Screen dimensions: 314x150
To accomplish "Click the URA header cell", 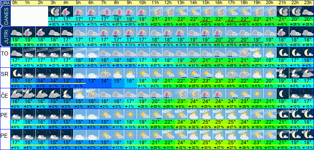I will coord(5,3).
